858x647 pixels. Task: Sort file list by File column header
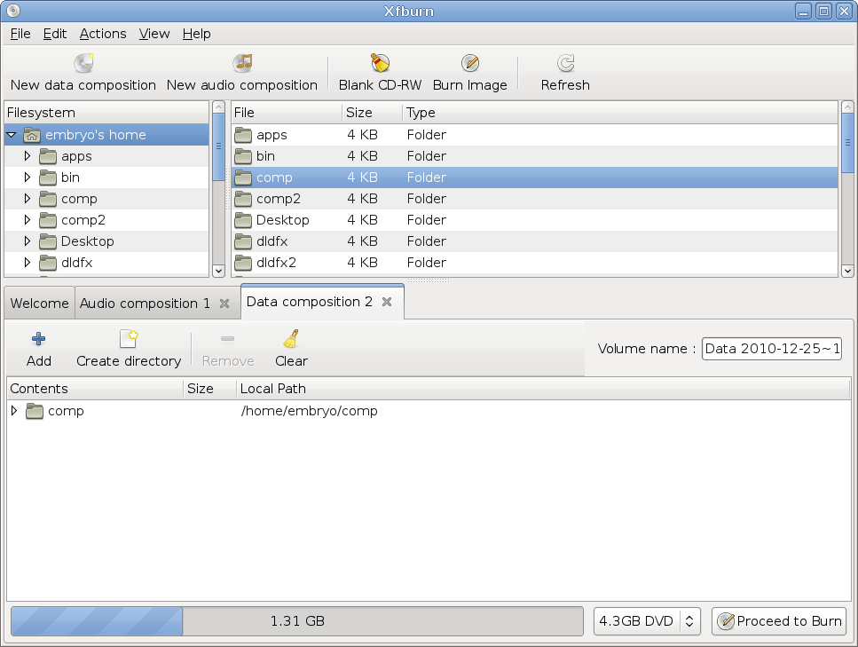[287, 113]
